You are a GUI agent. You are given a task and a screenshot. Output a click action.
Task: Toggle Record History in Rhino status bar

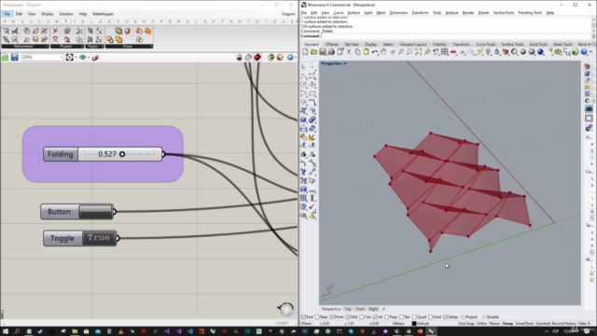(563, 324)
